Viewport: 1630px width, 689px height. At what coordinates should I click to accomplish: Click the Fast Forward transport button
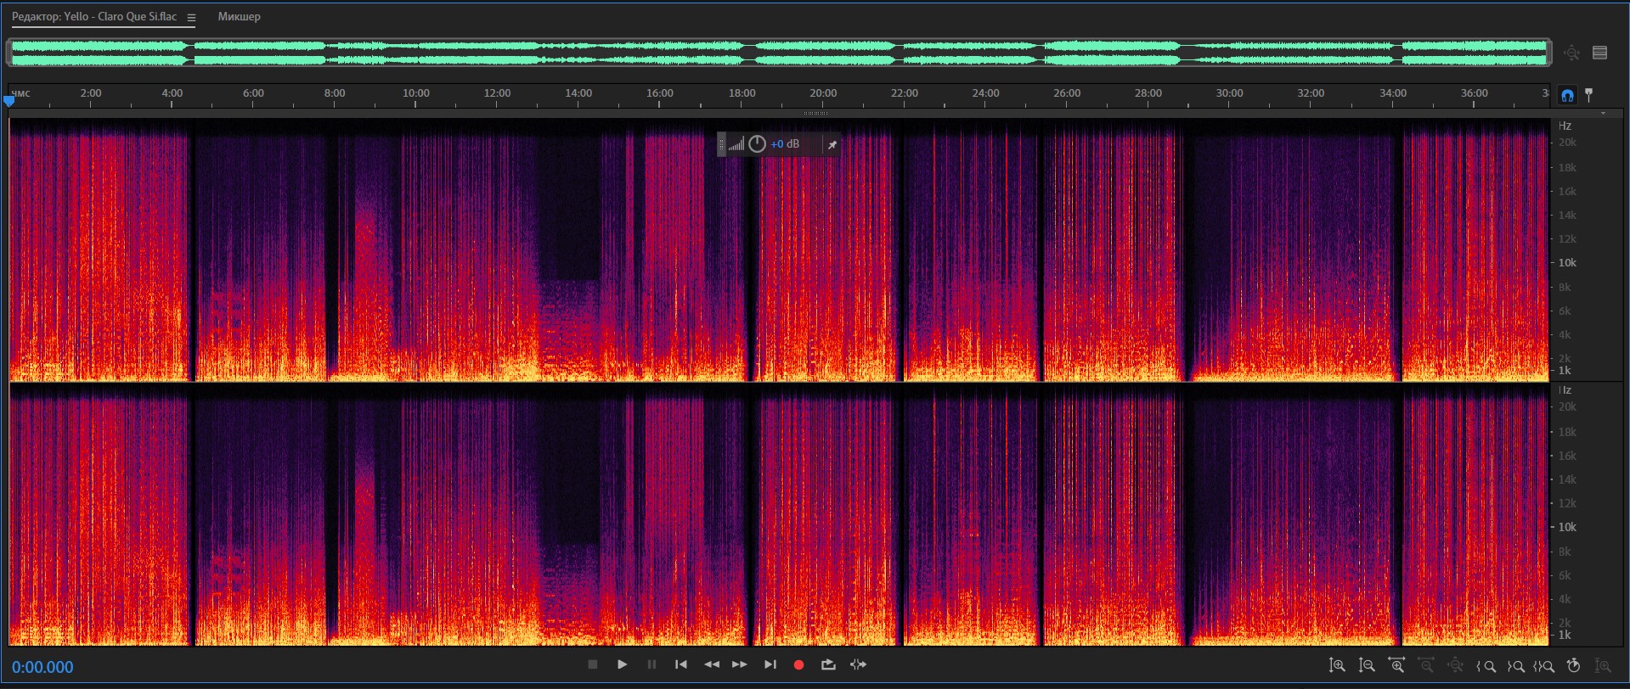740,665
